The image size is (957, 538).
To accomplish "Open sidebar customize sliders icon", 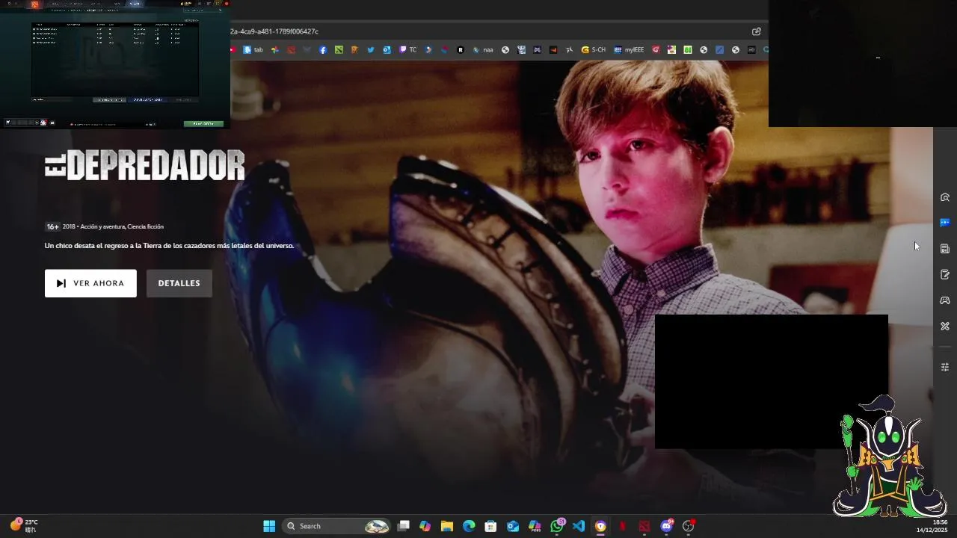I will (945, 367).
